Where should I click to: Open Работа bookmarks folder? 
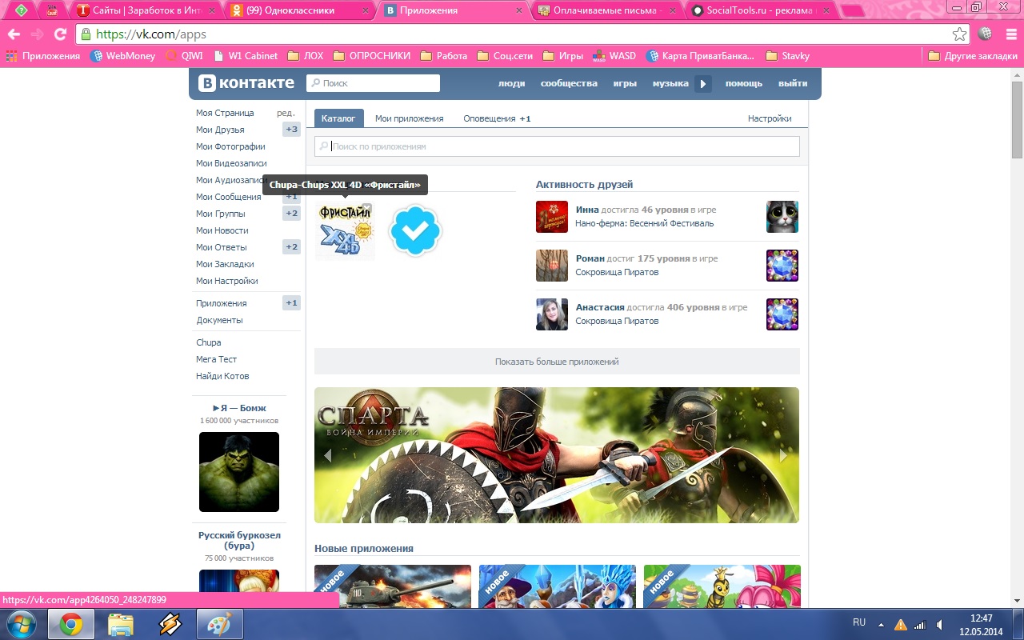pyautogui.click(x=443, y=56)
